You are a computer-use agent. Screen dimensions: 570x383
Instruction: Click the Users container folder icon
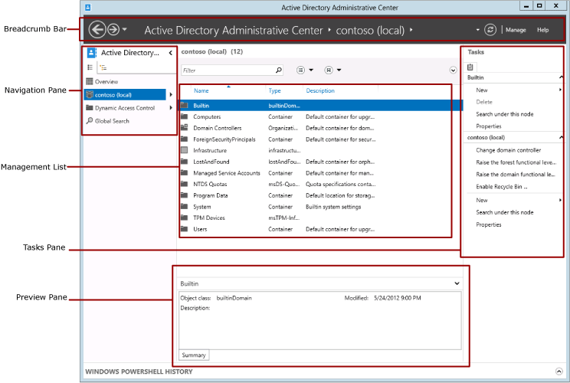point(185,229)
